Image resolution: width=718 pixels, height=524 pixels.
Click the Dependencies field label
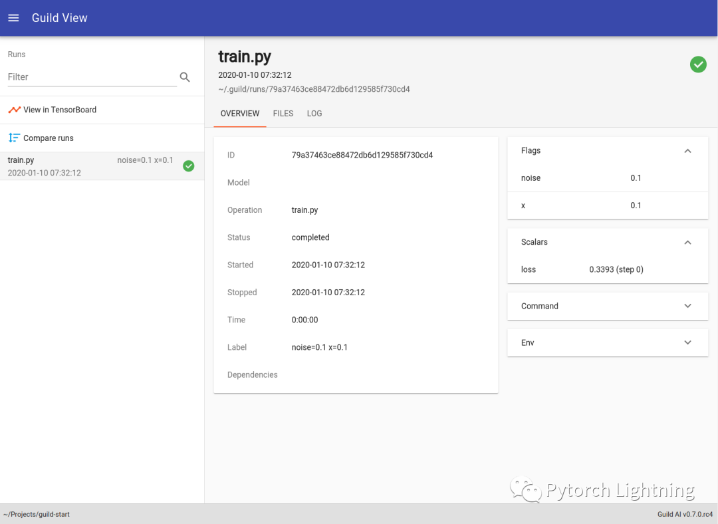coord(253,374)
